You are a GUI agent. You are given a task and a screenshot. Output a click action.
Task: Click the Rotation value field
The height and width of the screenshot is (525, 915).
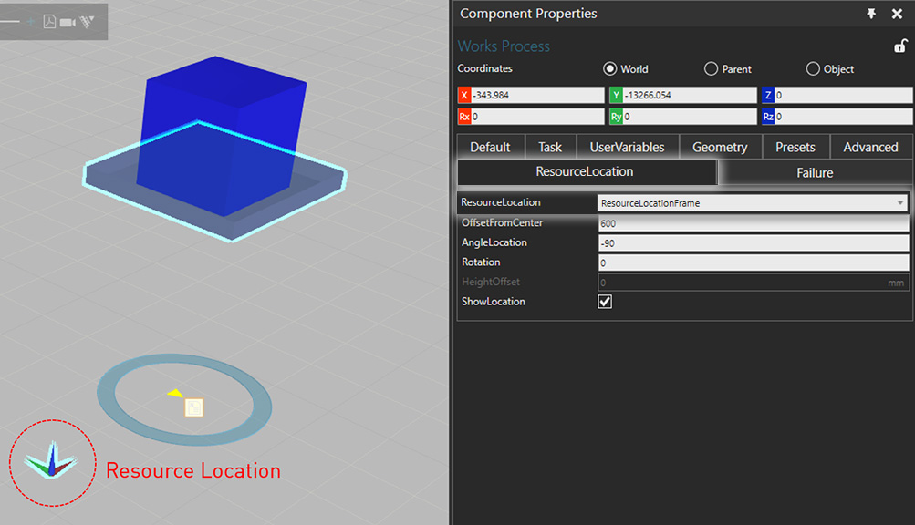[x=754, y=263]
